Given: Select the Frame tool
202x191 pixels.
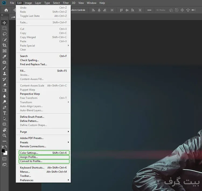Looking at the screenshot, I should (4, 51).
